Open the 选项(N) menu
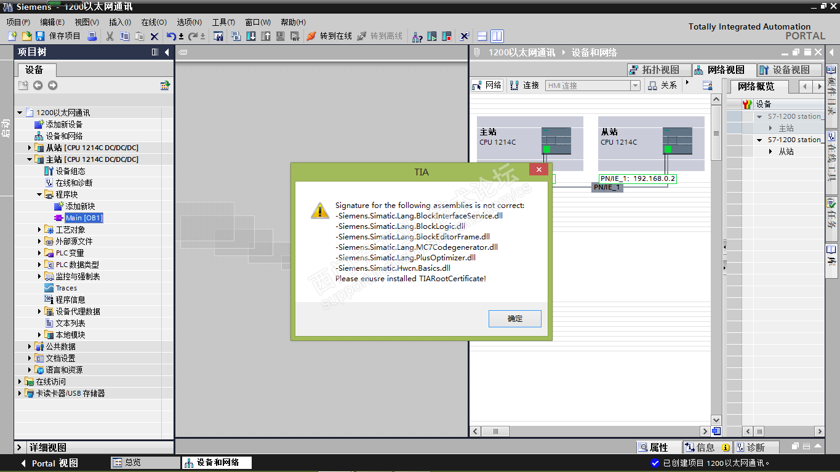The width and height of the screenshot is (840, 472). pyautogui.click(x=189, y=22)
